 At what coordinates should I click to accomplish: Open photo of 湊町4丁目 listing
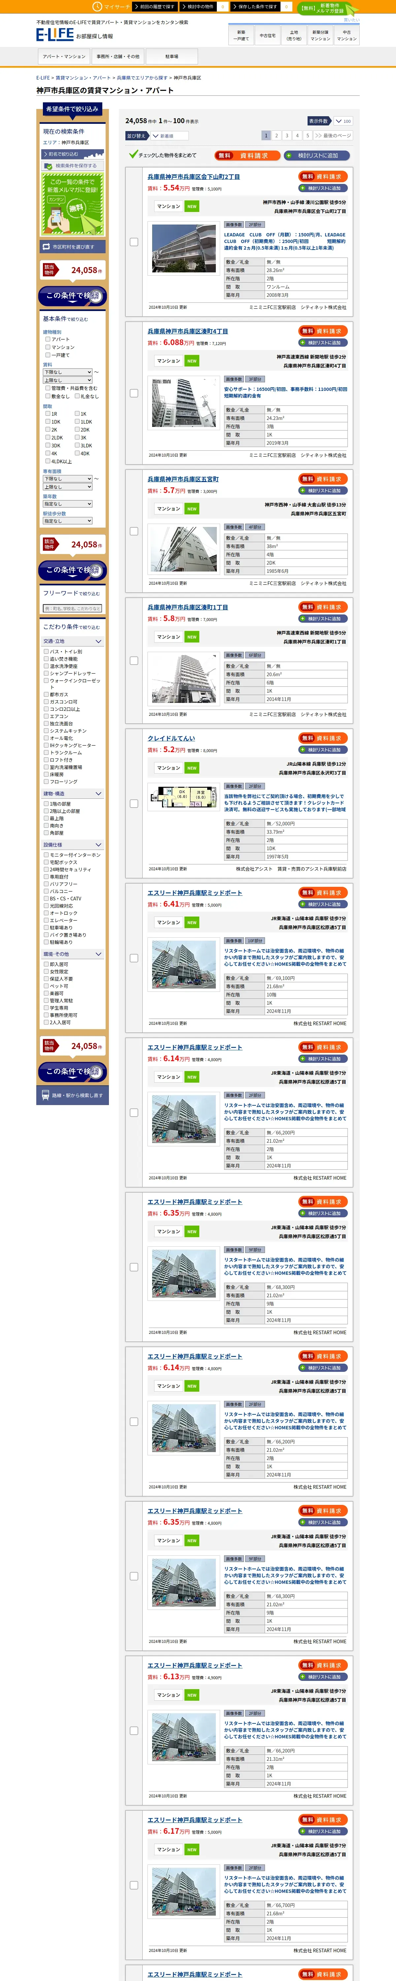[184, 402]
